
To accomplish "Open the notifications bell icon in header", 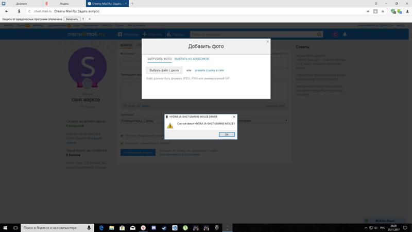I will 345,34.
